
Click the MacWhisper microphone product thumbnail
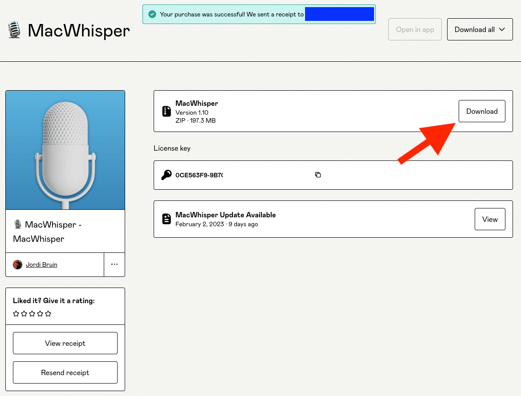65,150
